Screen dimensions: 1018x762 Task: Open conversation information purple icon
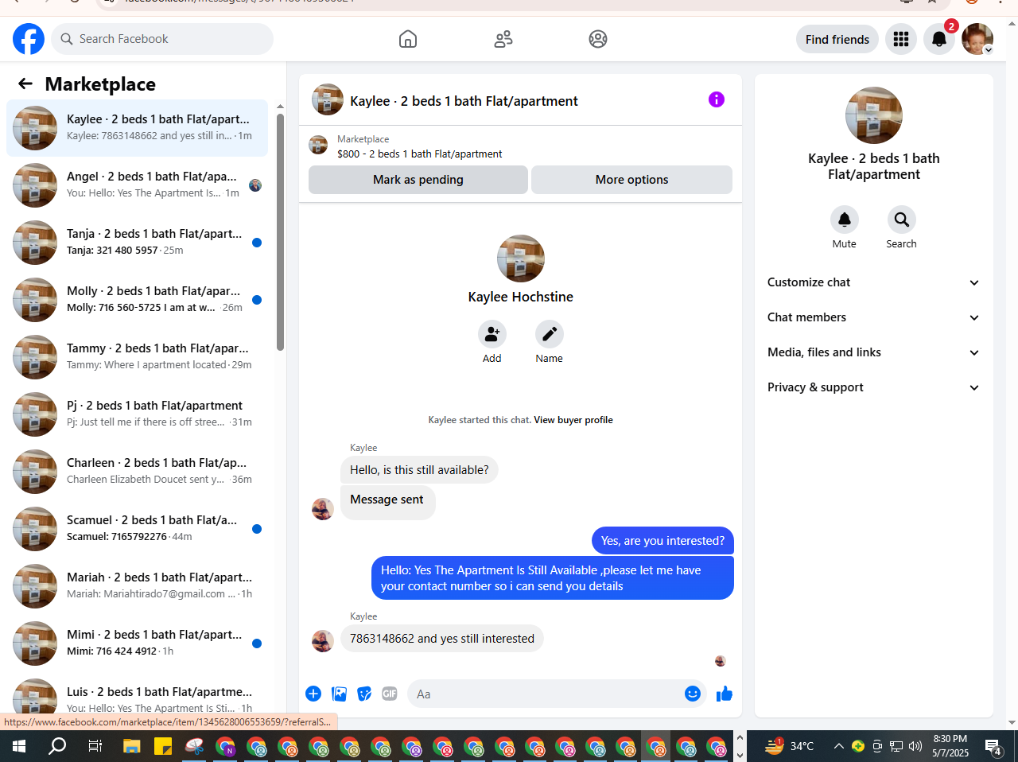coord(717,99)
